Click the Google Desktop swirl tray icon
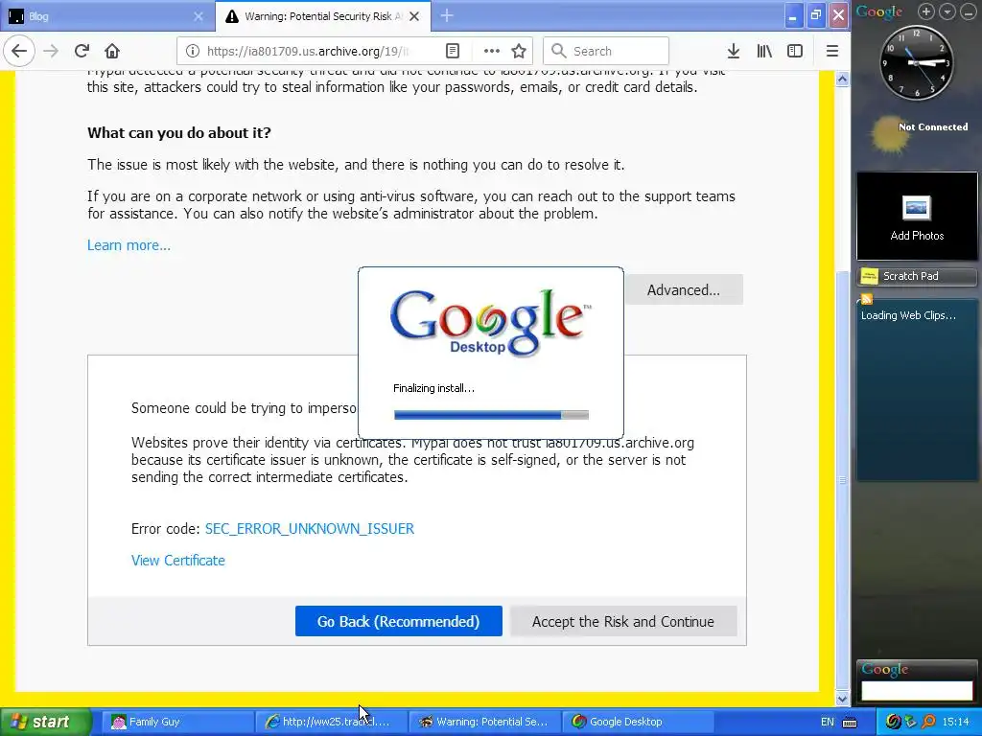The image size is (982, 736). point(893,722)
